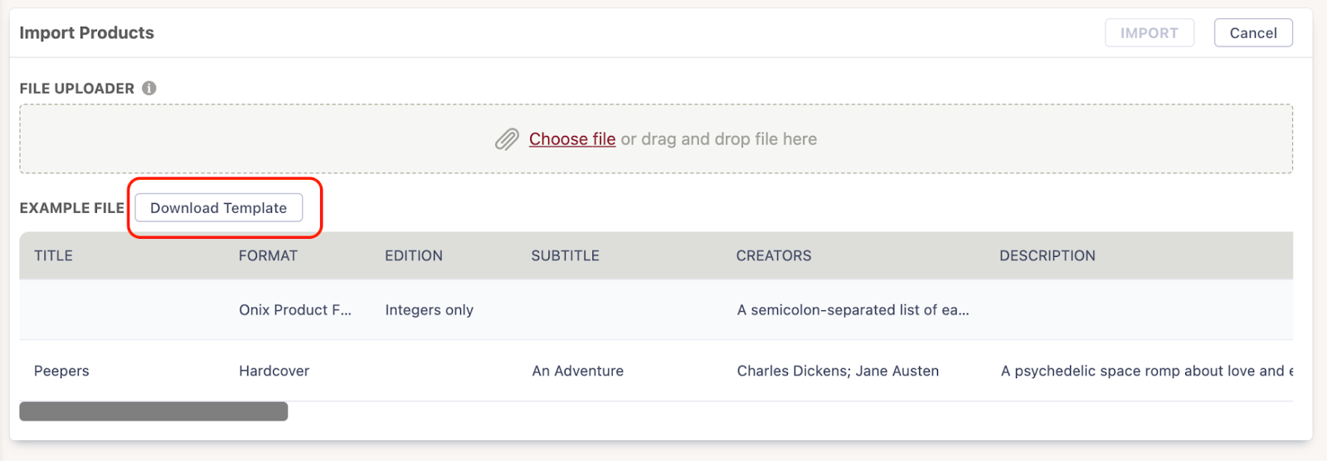Select the Peepers title cell
Screen dimensions: 1327x461
click(61, 371)
